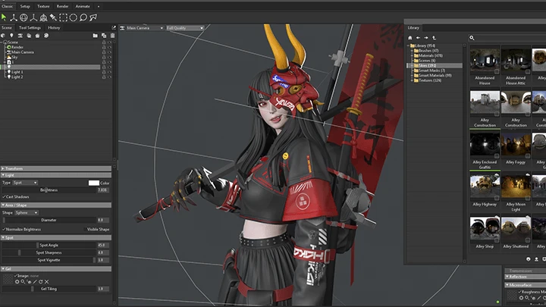Add a new light from scene toolbar
Viewport: 546px width, 307px height.
point(11,36)
